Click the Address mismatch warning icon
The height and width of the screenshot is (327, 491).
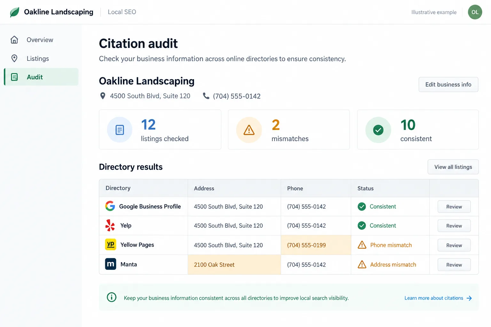(362, 264)
